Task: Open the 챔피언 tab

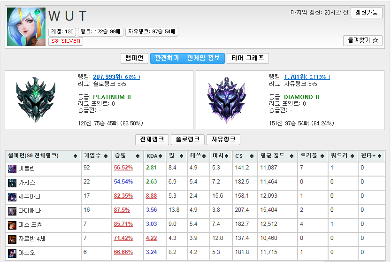Action: [x=134, y=58]
